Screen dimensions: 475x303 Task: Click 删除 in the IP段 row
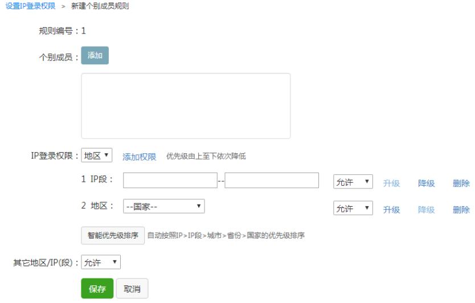[x=461, y=183]
